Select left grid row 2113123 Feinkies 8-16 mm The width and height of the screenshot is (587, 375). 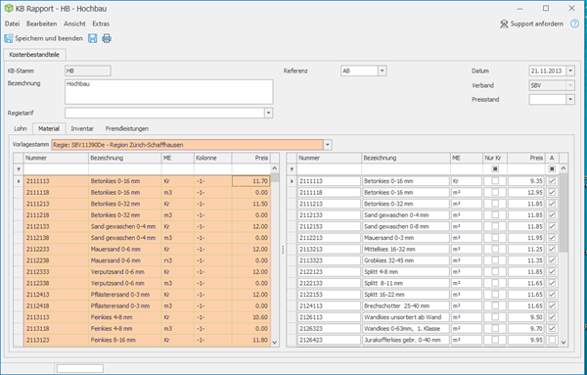pyautogui.click(x=147, y=340)
